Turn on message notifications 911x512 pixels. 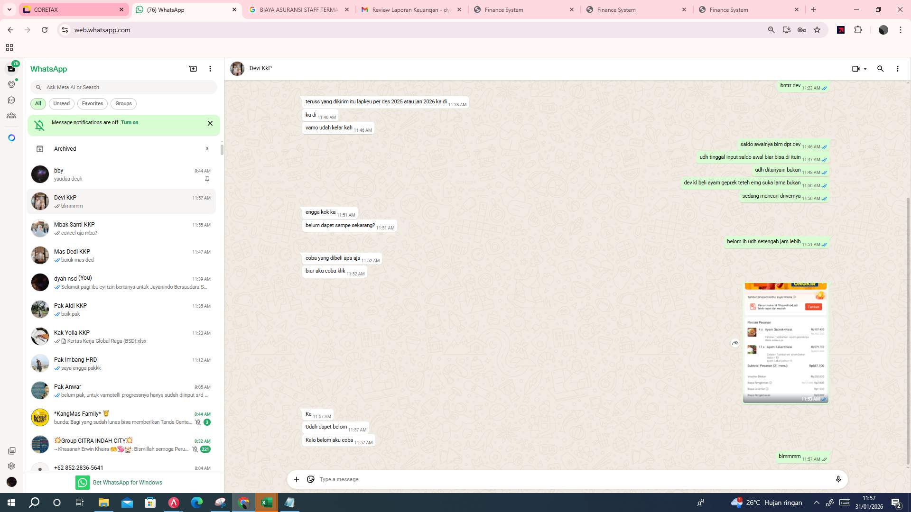pyautogui.click(x=130, y=122)
